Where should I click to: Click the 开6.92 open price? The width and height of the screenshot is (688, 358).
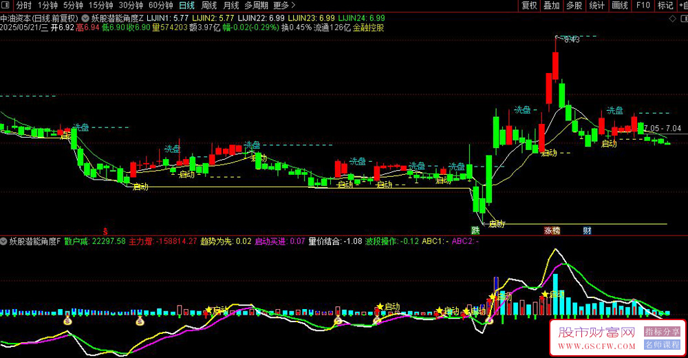coord(63,28)
